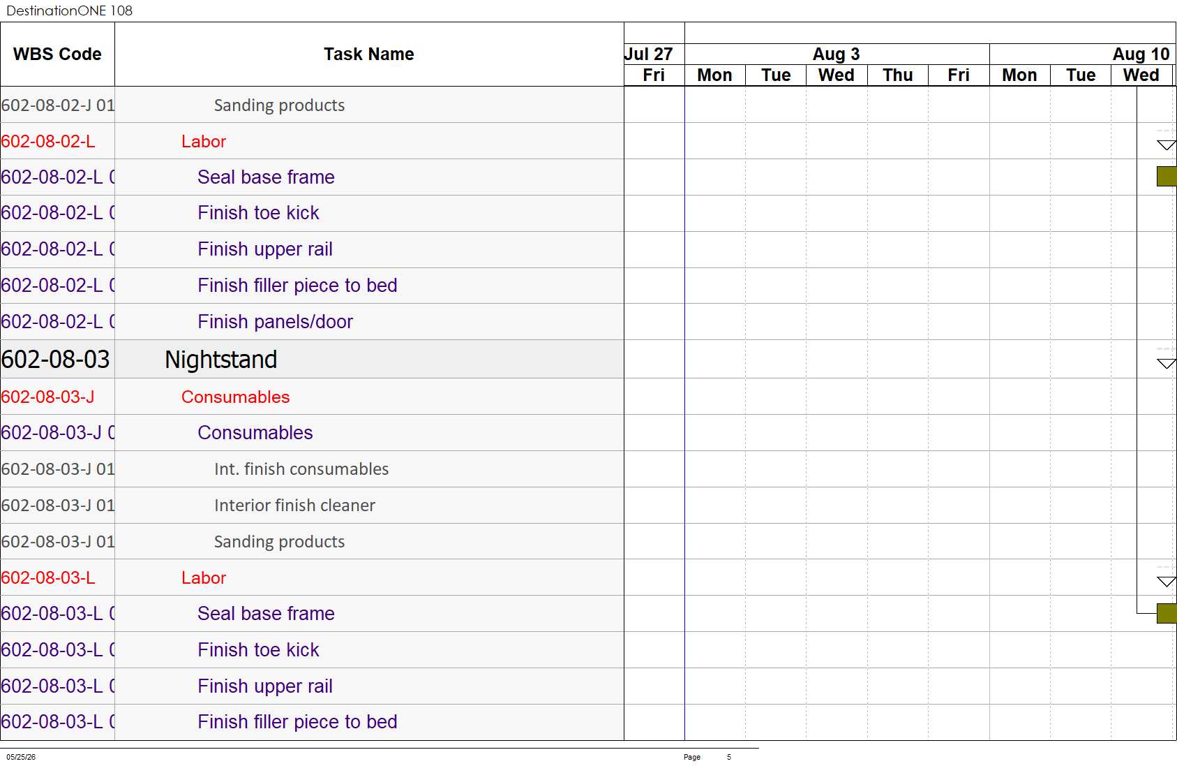This screenshot has width=1177, height=766.
Task: Click the Page 5 footer label
Action: pos(707,757)
